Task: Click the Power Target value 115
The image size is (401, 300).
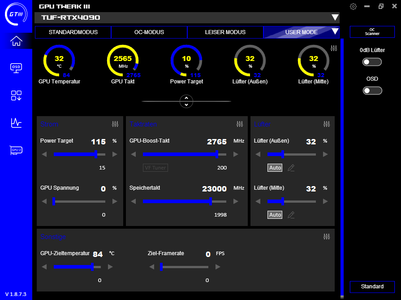Action: pyautogui.click(x=99, y=142)
